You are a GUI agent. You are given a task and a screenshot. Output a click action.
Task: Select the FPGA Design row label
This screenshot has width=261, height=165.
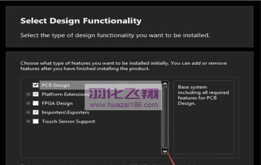57,104
